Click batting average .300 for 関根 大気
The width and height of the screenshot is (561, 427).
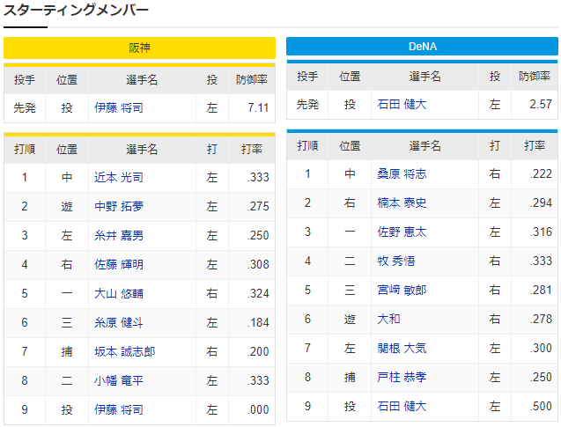coord(541,348)
